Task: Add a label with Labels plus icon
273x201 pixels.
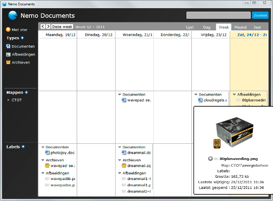Action: click(x=23, y=147)
